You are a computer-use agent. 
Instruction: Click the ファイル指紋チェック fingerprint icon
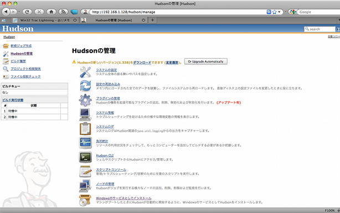coord(6,77)
